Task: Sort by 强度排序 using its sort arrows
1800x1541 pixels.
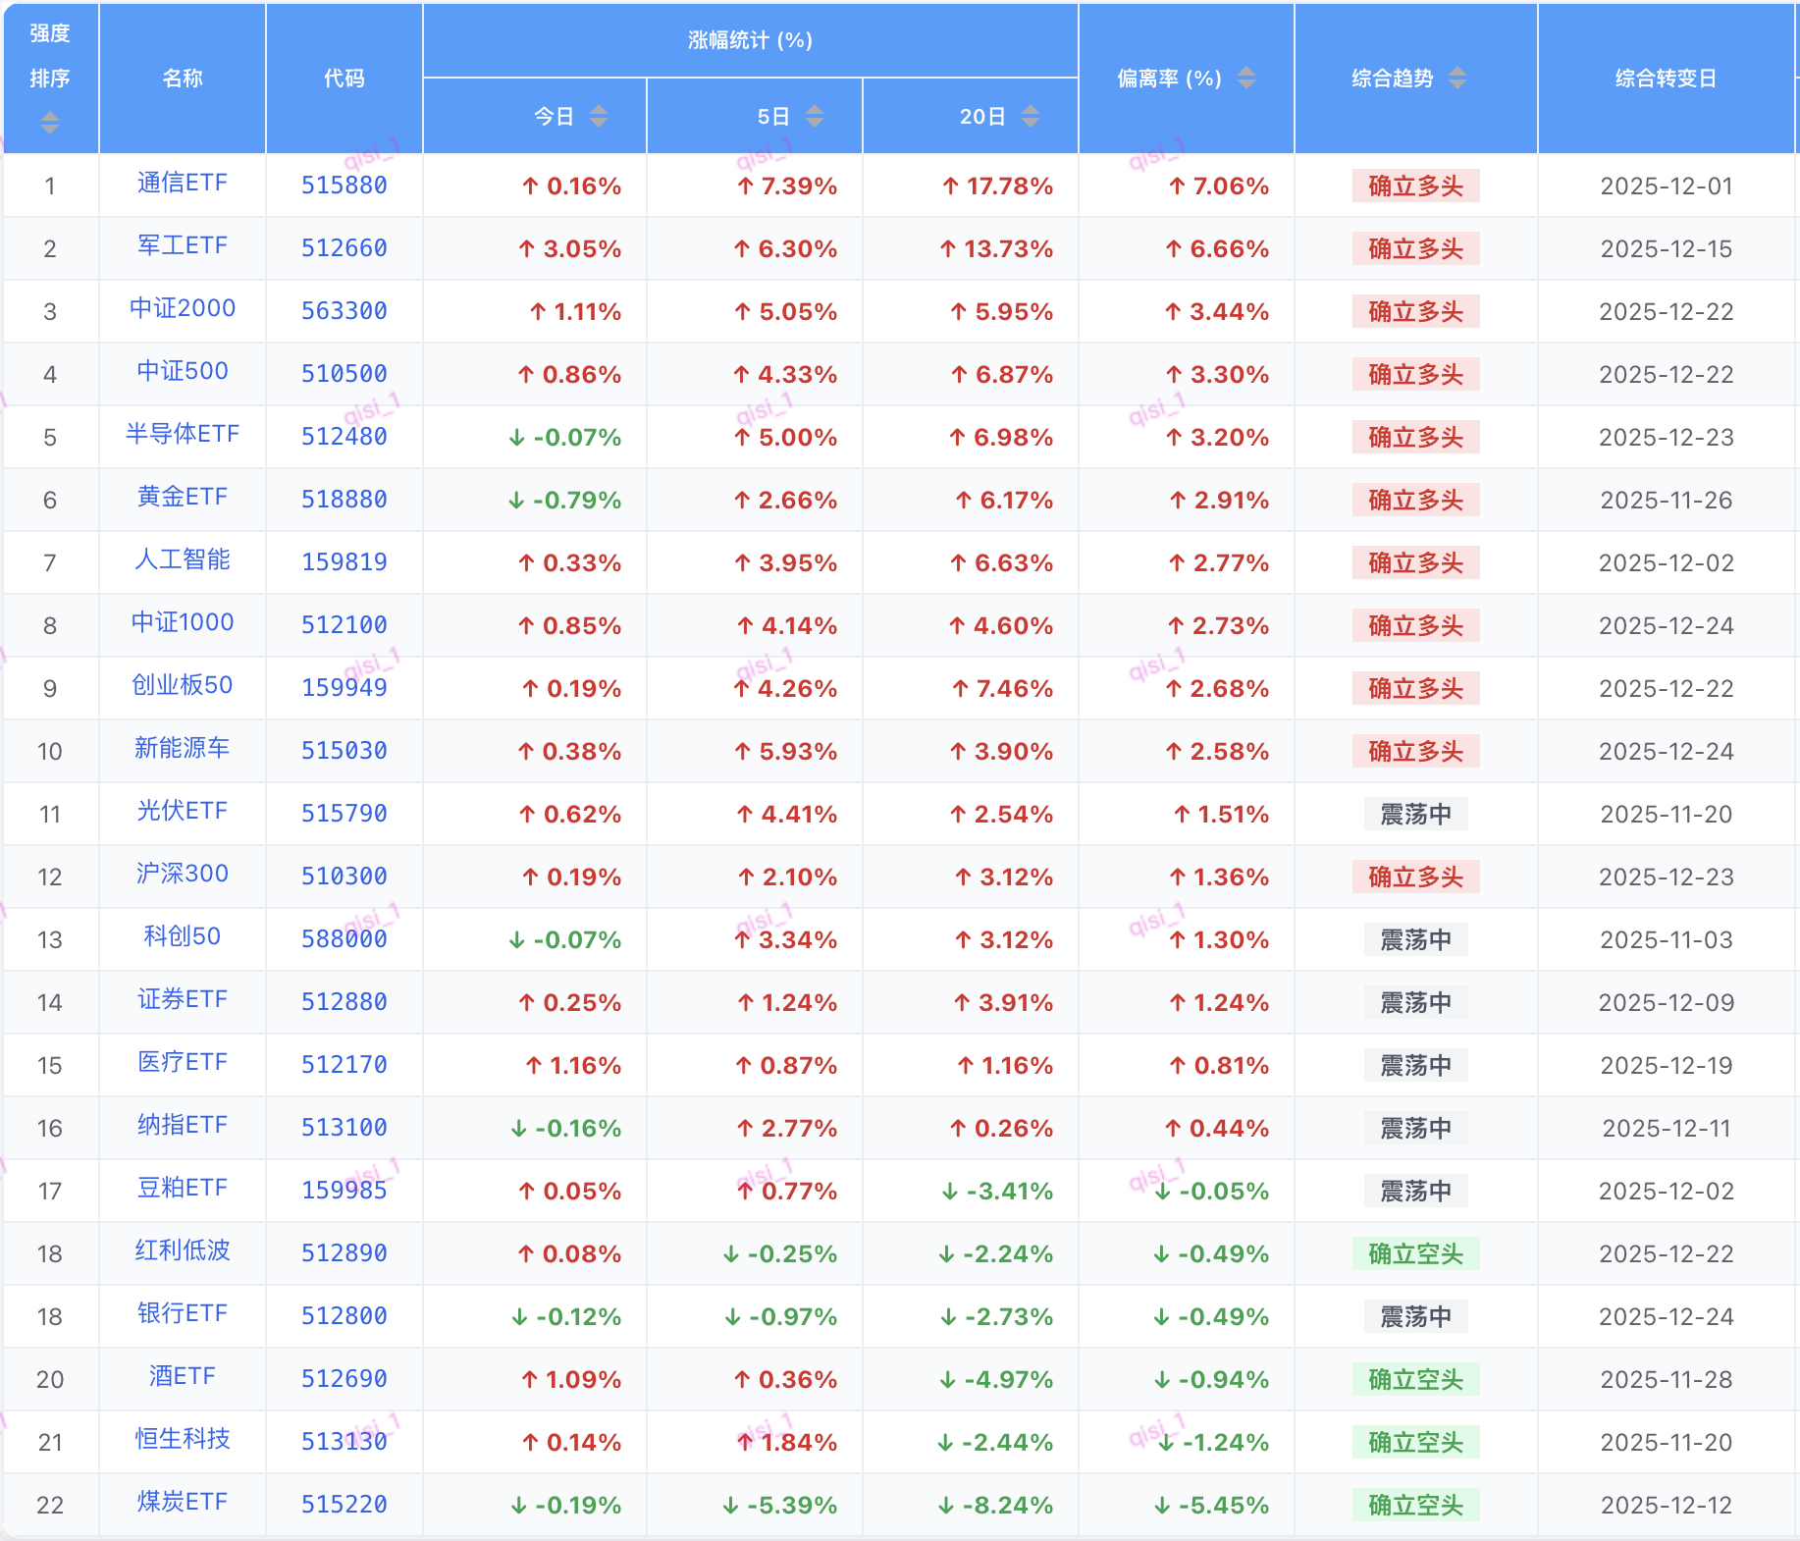Action: pyautogui.click(x=50, y=123)
